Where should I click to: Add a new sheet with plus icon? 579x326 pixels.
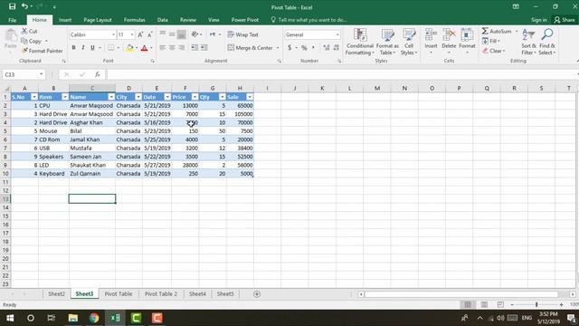[257, 294]
